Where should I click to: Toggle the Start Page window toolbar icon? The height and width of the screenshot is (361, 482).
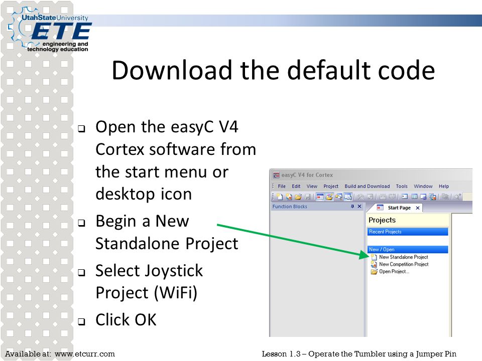(320, 197)
